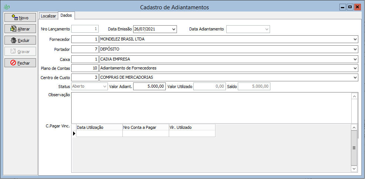Select the Dados tab
365x179 pixels.
pyautogui.click(x=66, y=16)
